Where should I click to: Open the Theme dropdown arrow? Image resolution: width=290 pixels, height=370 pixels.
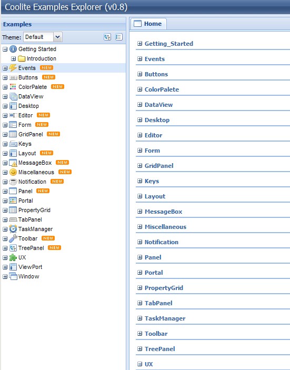tap(57, 37)
